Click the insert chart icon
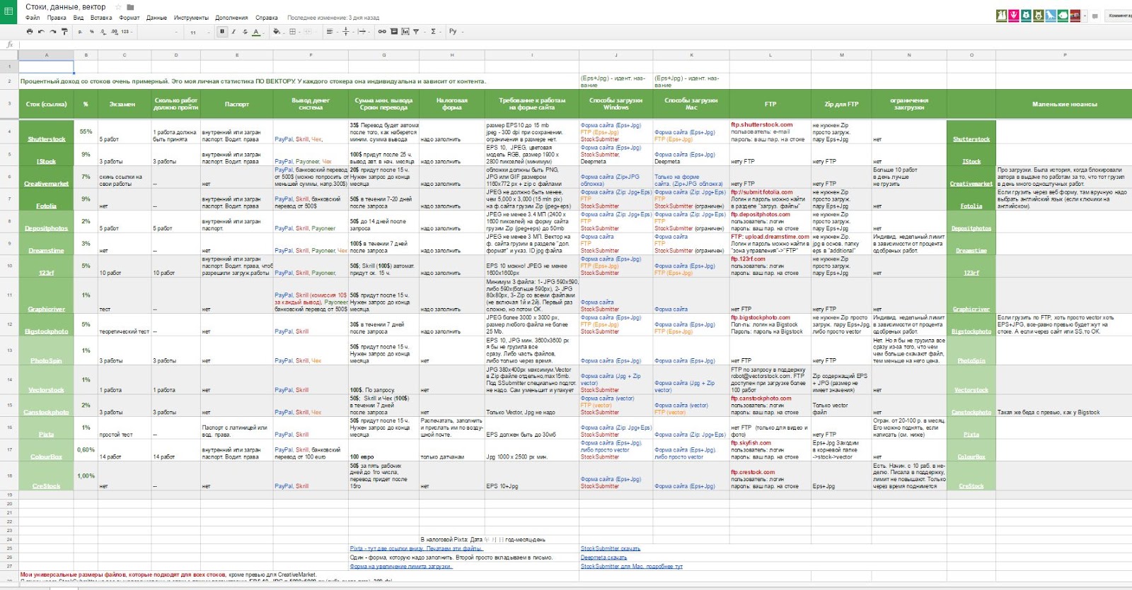Screen dimensions: 1132x590 pos(405,32)
